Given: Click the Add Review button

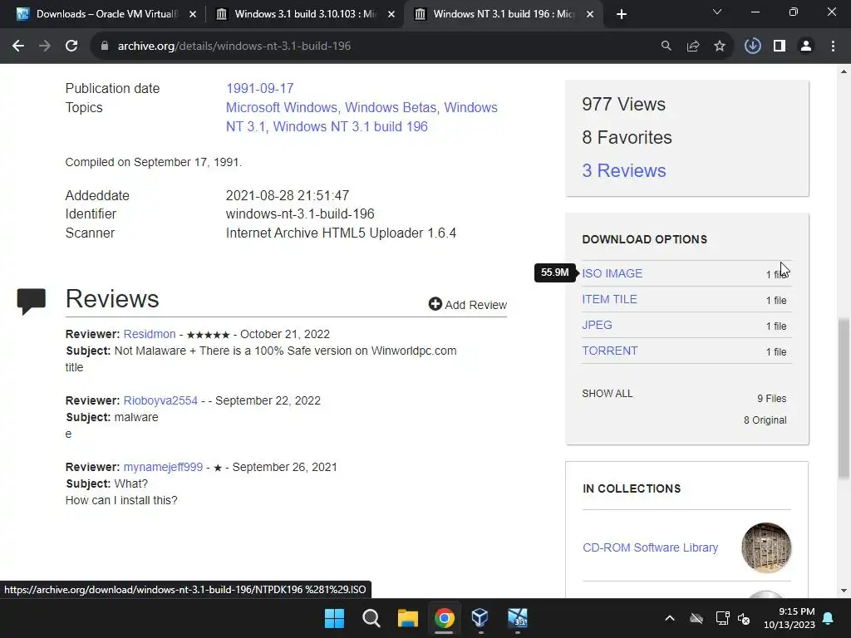Looking at the screenshot, I should 467,304.
